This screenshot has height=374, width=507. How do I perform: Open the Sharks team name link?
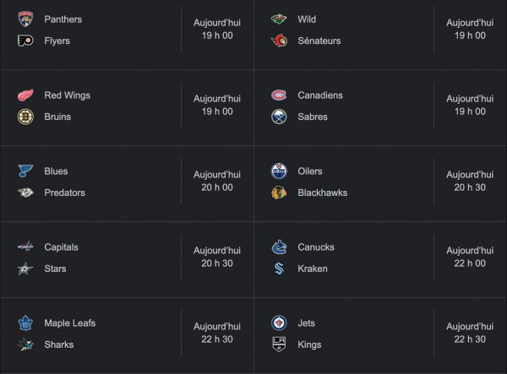click(x=59, y=344)
